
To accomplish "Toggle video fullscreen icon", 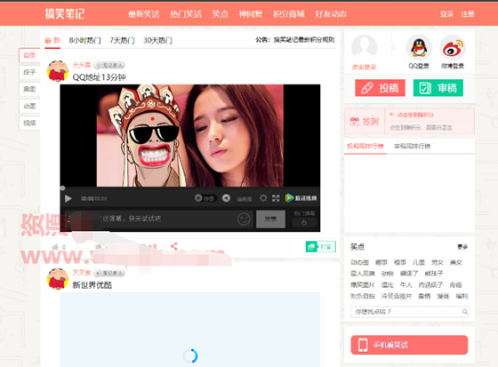I will pos(276,198).
